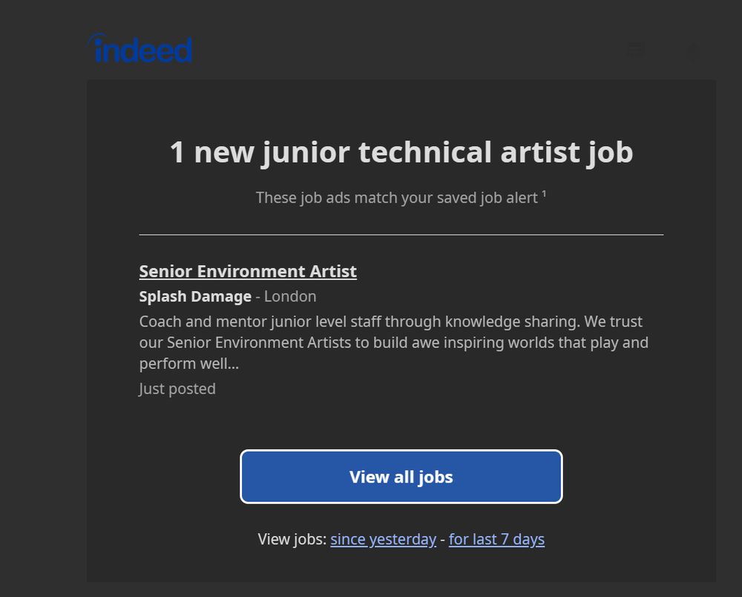Click the 'View jobs:' label

pos(292,539)
